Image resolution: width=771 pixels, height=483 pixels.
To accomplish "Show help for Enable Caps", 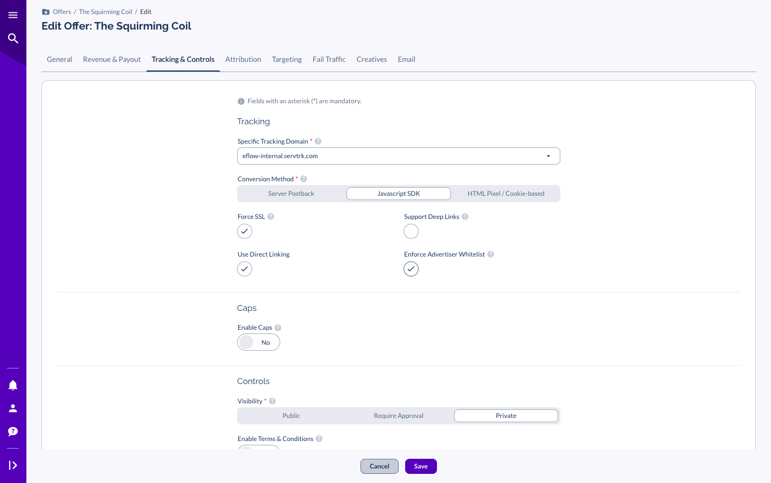I will pyautogui.click(x=278, y=328).
